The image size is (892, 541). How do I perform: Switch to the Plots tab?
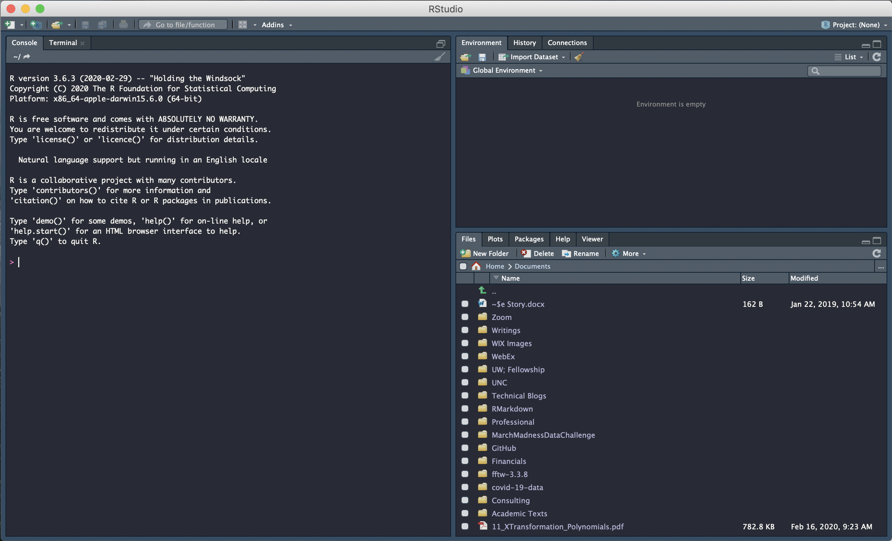pyautogui.click(x=495, y=239)
